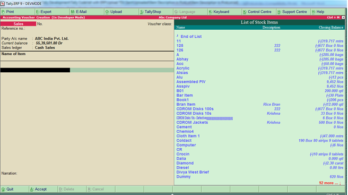Click the Name of Item entry field
The height and width of the screenshot is (195, 348).
coord(35,70)
